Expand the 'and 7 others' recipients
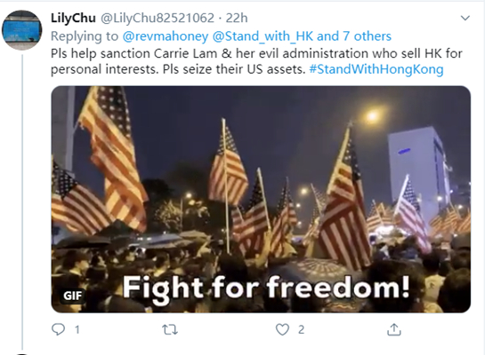The image size is (493, 355). coord(354,36)
